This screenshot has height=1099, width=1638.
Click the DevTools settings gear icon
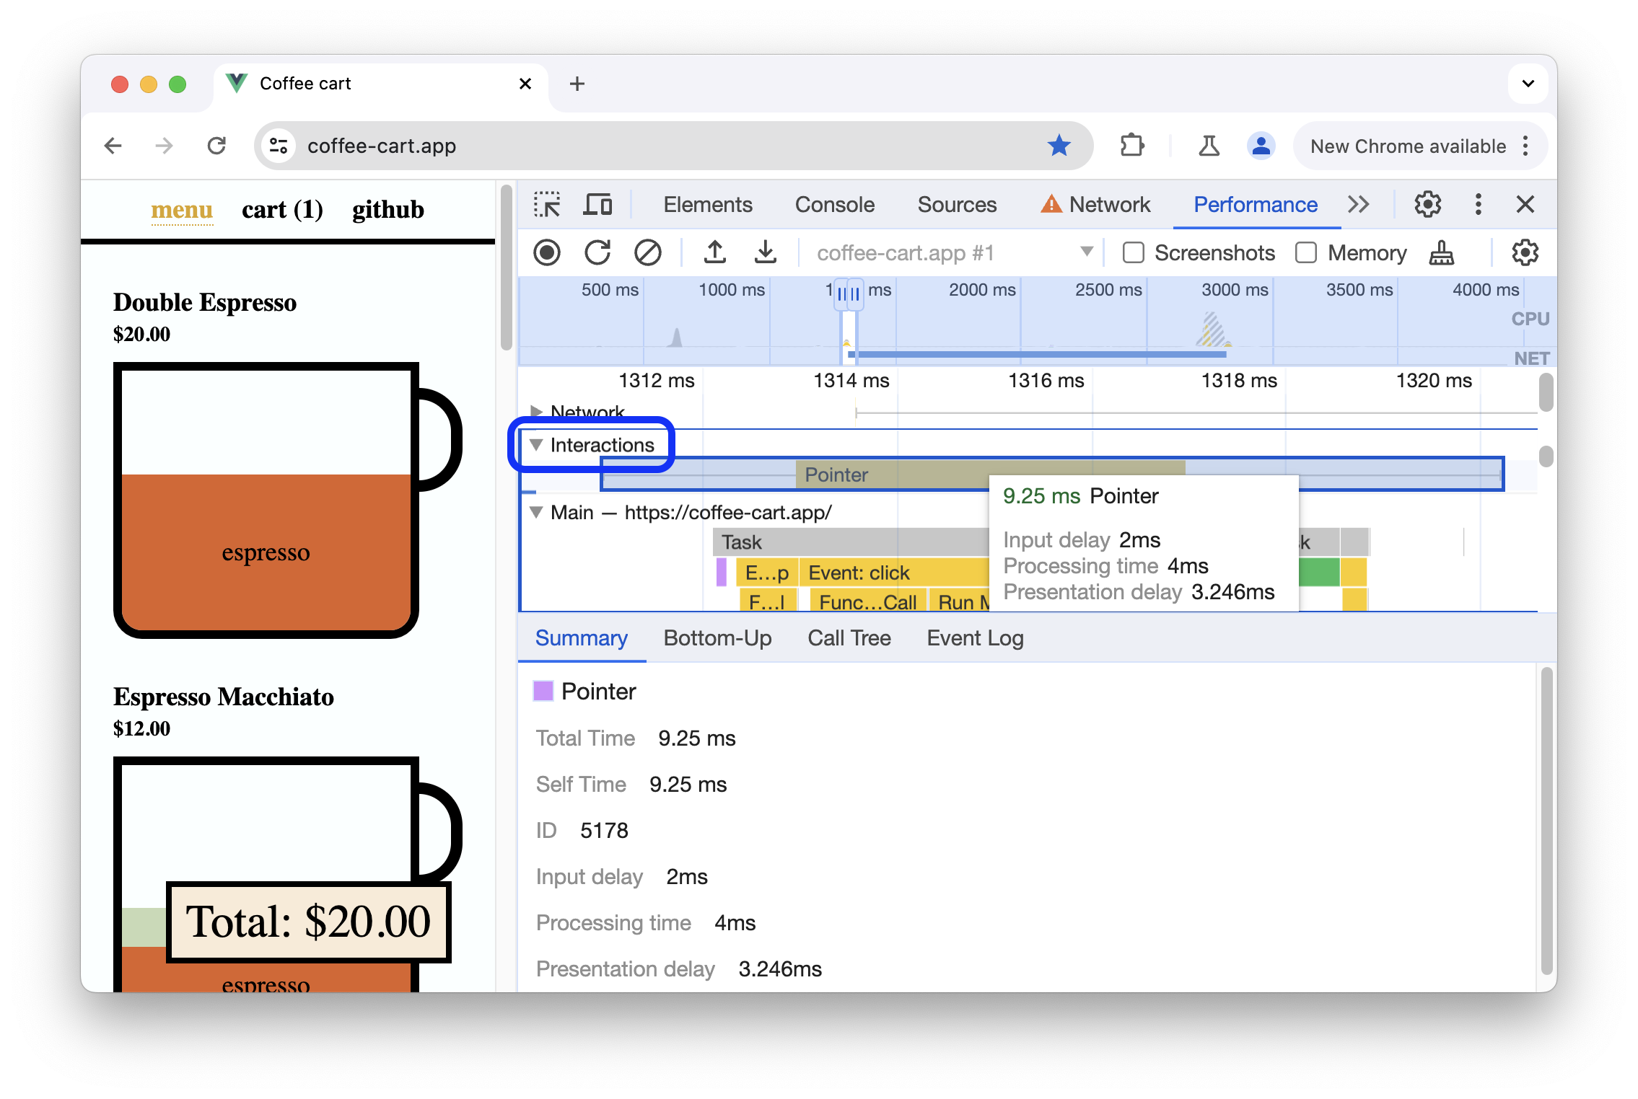point(1427,203)
